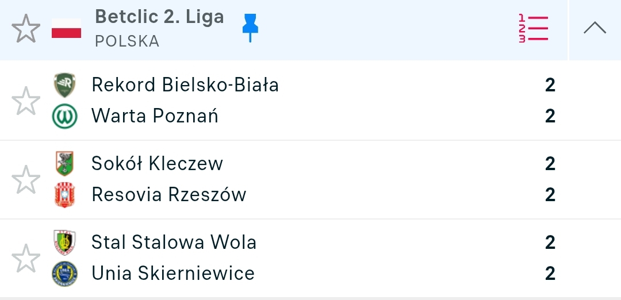
Task: Click the blue pin icon
Action: click(250, 27)
